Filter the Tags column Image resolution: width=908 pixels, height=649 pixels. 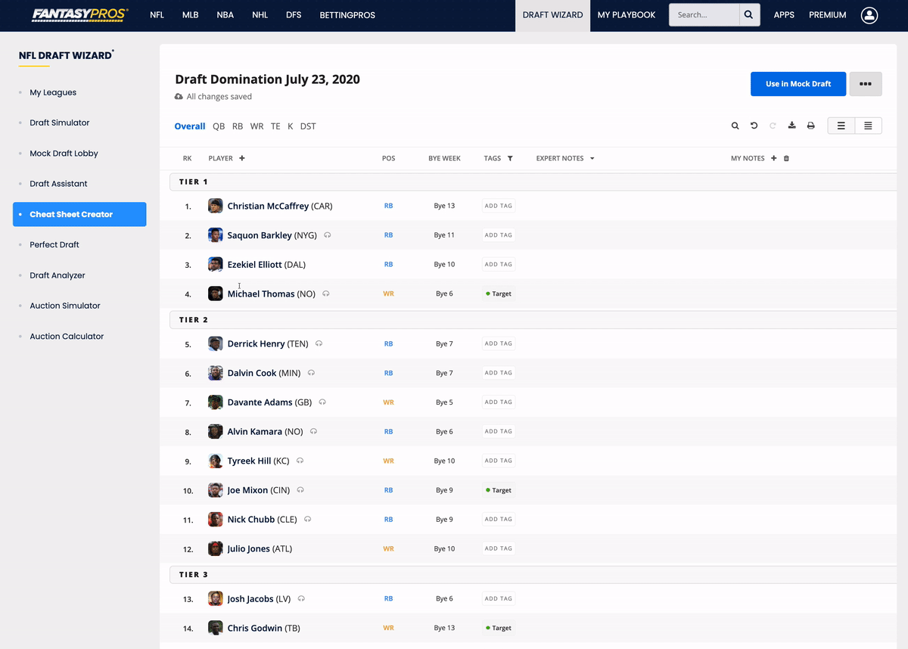[x=510, y=158]
